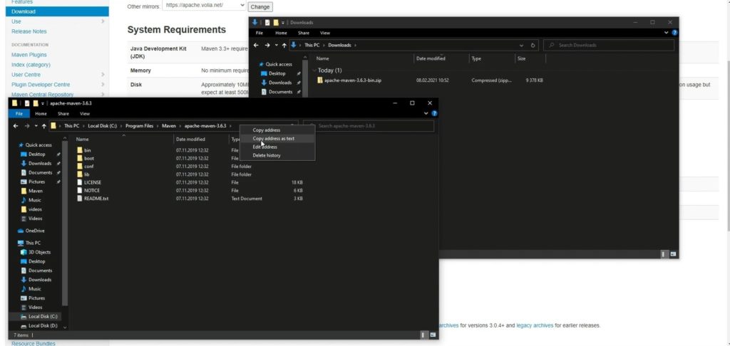Image resolution: width=730 pixels, height=346 pixels.
Task: Select This PC in front window sidebar
Action: pos(29,243)
